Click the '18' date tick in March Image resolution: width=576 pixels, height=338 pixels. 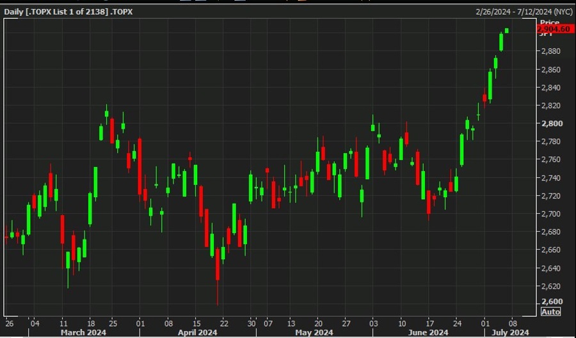tap(90, 324)
